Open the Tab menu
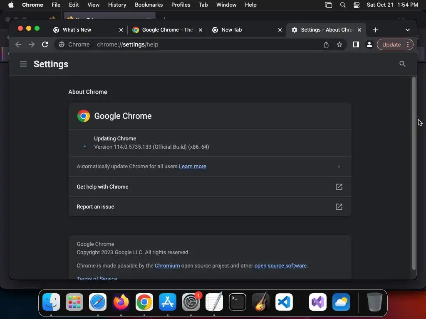The height and width of the screenshot is (319, 426). [203, 5]
